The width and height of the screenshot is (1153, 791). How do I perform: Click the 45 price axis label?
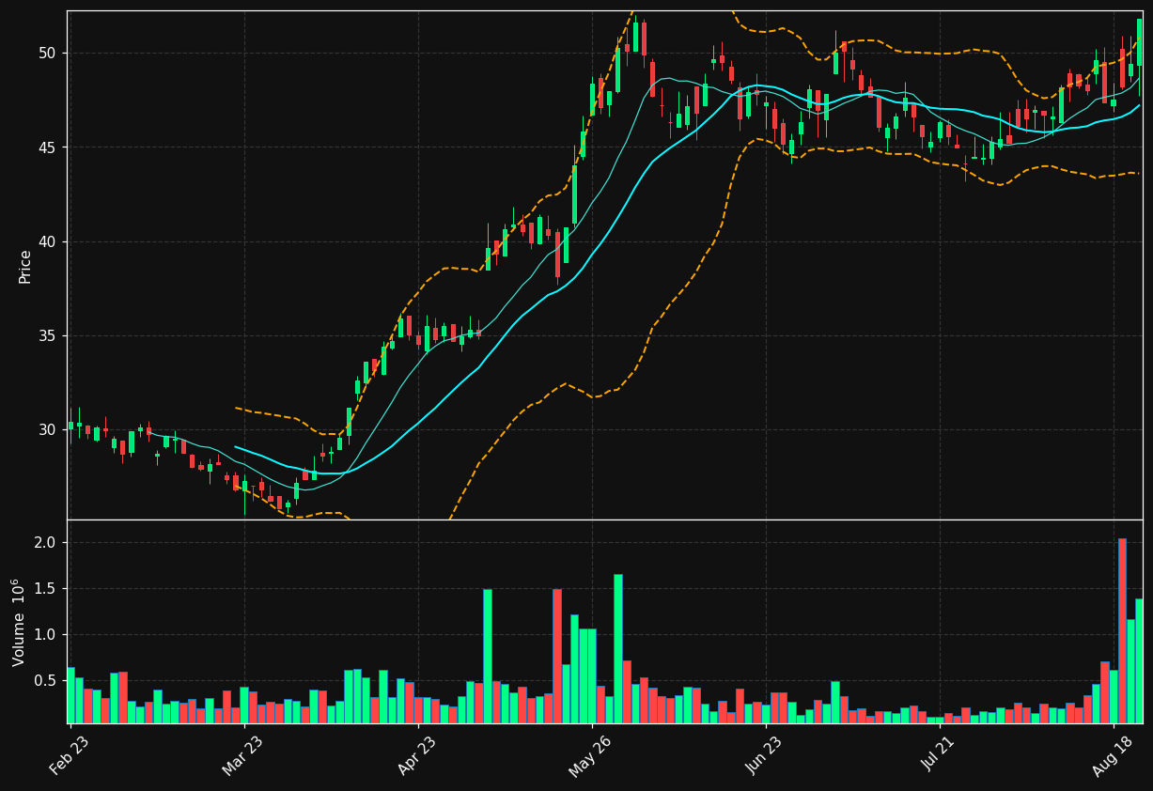click(49, 147)
